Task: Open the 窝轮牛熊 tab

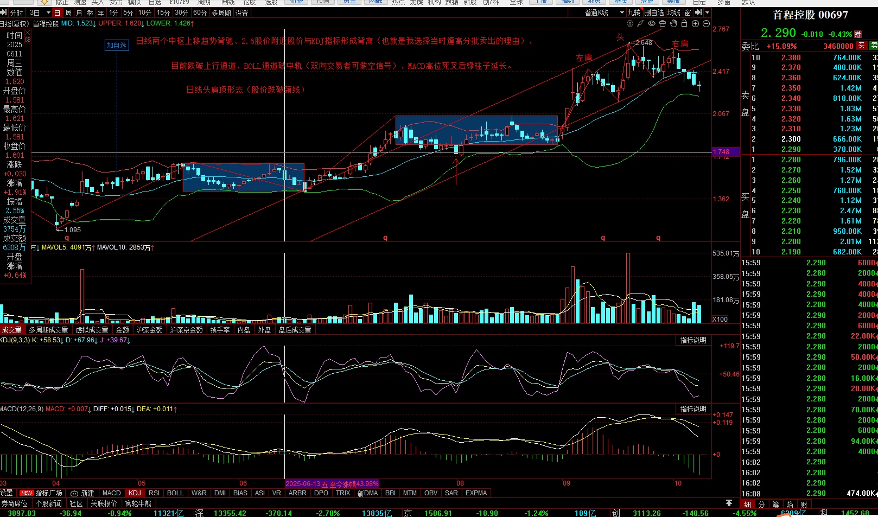Action: coord(138,503)
